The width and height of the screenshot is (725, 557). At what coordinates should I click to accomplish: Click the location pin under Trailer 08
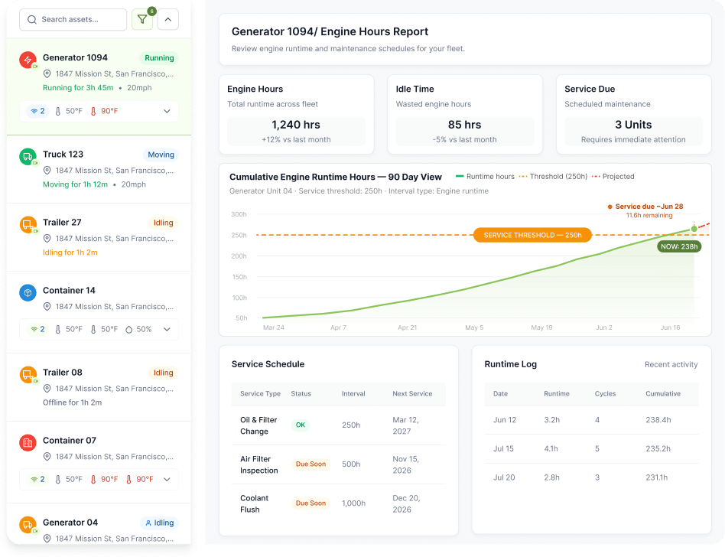pyautogui.click(x=47, y=389)
